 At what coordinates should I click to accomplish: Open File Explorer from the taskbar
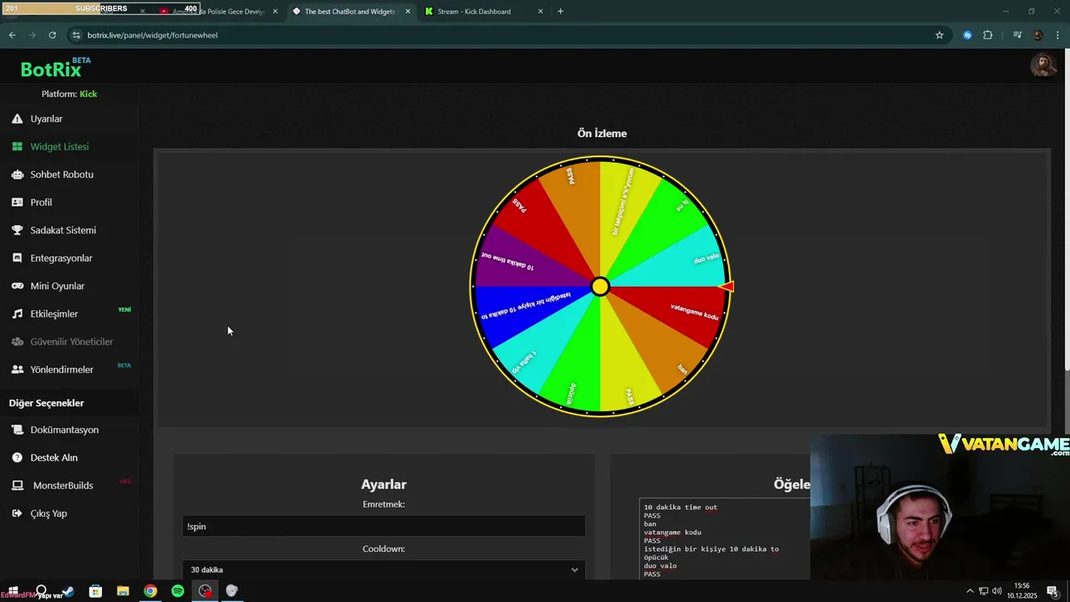pos(123,591)
